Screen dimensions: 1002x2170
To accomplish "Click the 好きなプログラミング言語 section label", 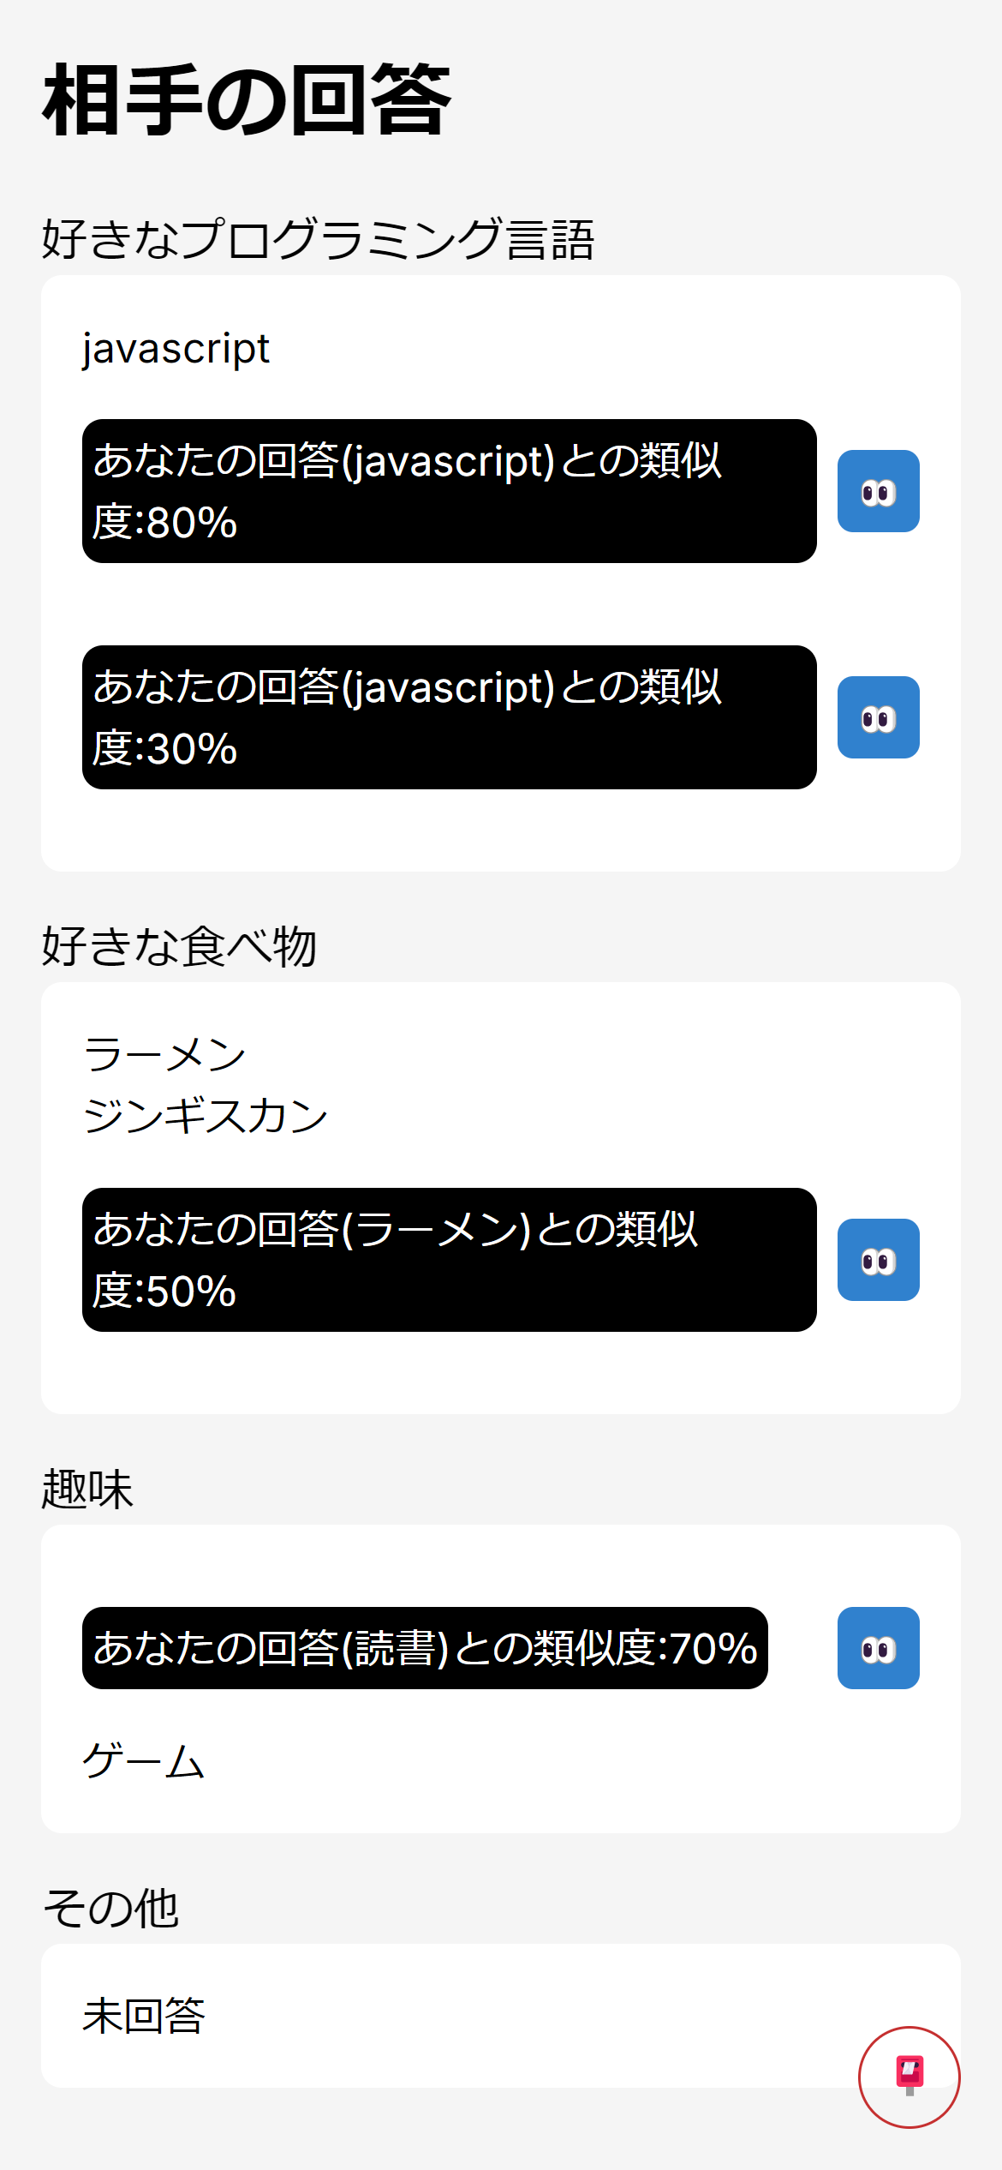I will [x=318, y=239].
